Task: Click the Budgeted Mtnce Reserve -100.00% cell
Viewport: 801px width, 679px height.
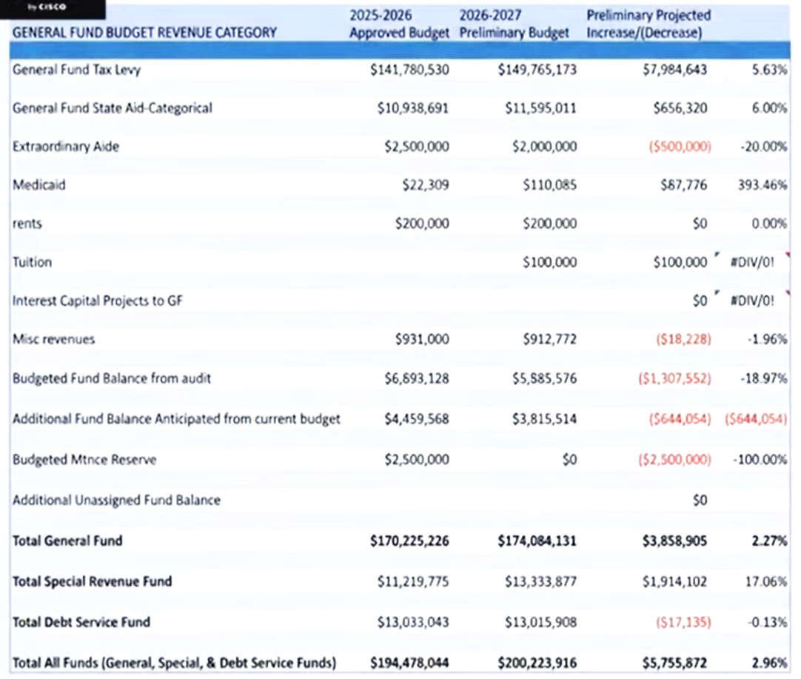Action: click(x=760, y=460)
